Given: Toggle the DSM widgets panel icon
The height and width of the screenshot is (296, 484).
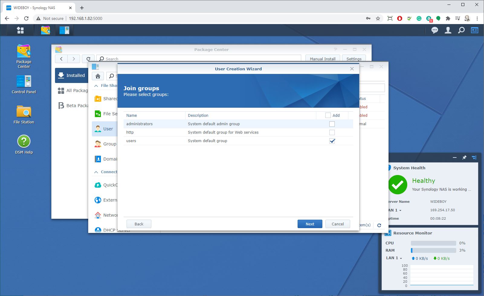Looking at the screenshot, I should (x=475, y=30).
